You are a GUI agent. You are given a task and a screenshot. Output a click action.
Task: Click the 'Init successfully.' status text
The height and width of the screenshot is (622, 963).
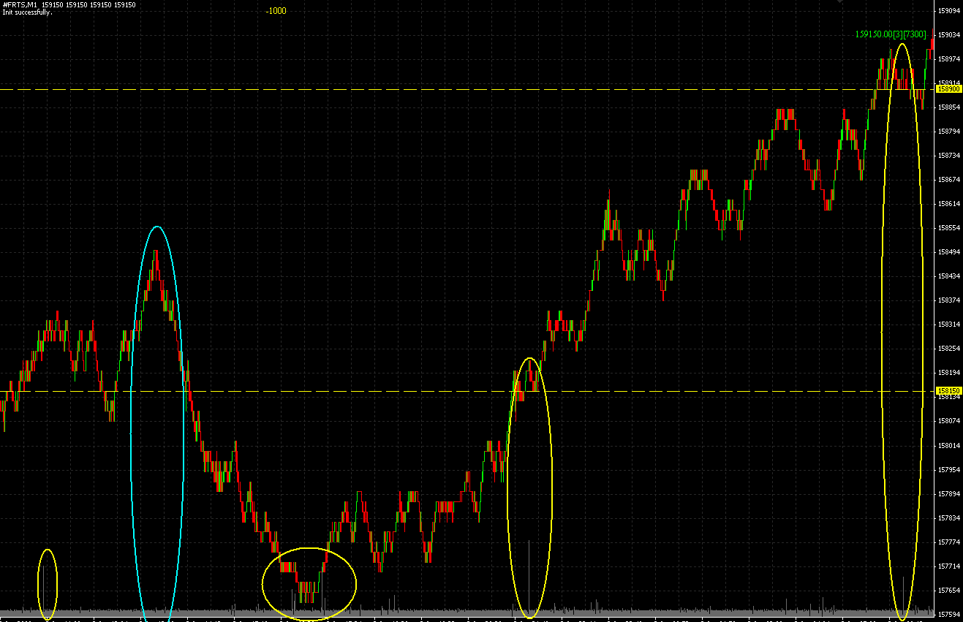pyautogui.click(x=28, y=12)
